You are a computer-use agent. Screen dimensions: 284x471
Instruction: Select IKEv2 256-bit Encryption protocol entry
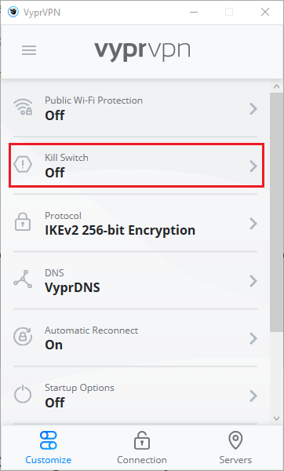click(120, 230)
